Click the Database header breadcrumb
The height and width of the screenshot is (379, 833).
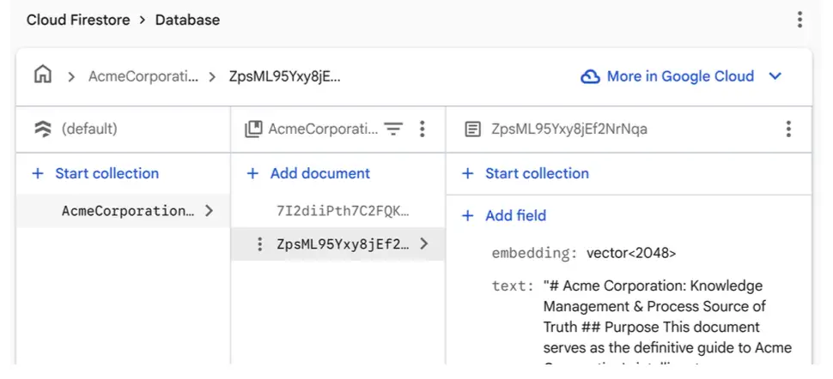click(187, 21)
